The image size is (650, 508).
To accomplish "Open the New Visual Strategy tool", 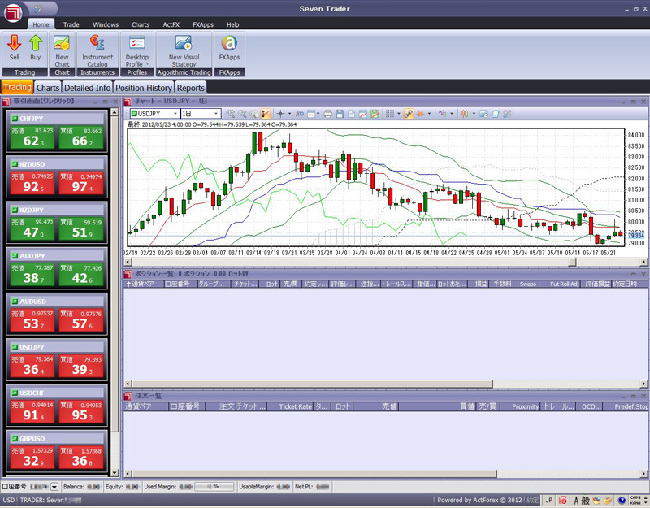I will click(184, 51).
